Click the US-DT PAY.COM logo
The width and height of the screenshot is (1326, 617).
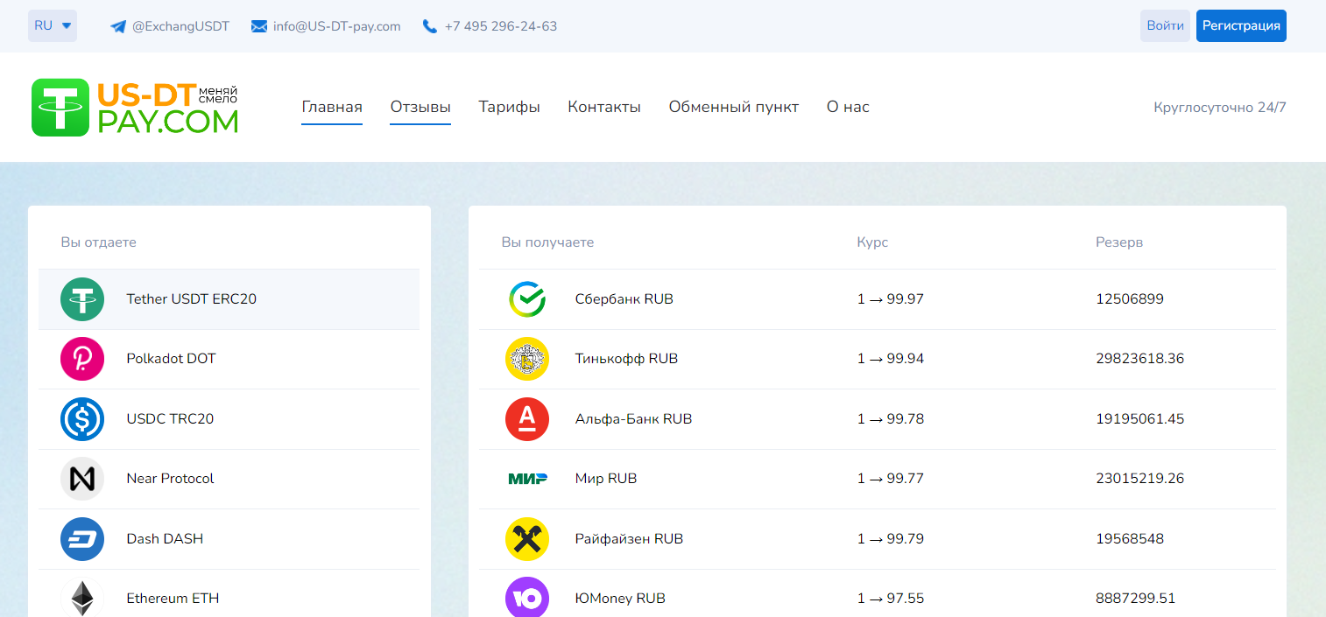click(135, 108)
